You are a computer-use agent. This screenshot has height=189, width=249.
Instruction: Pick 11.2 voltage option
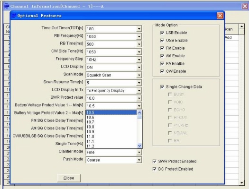(x=111, y=146)
